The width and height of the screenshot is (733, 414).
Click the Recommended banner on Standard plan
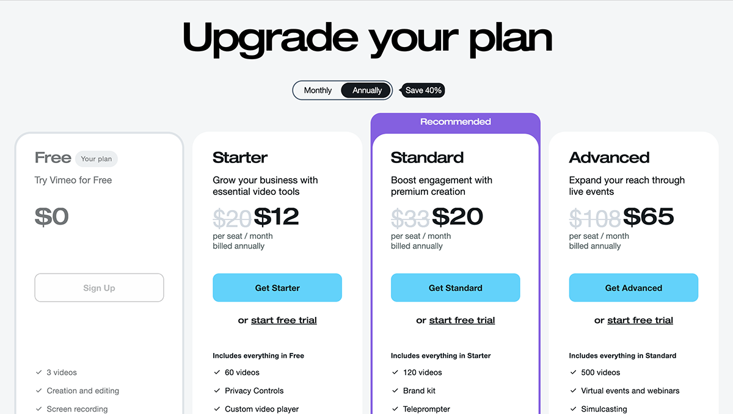[x=455, y=121]
